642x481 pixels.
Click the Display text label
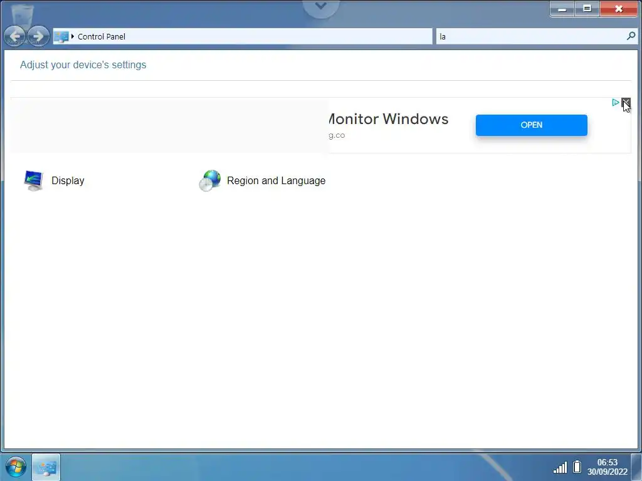pos(68,180)
